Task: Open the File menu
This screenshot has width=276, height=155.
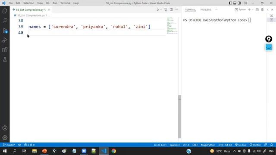Action: (10, 3)
